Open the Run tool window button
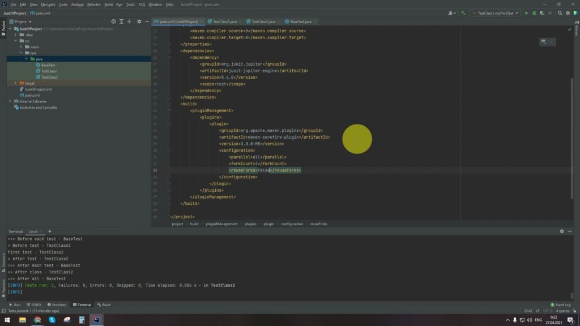Viewport: 580px width, 326px height. coord(15,305)
